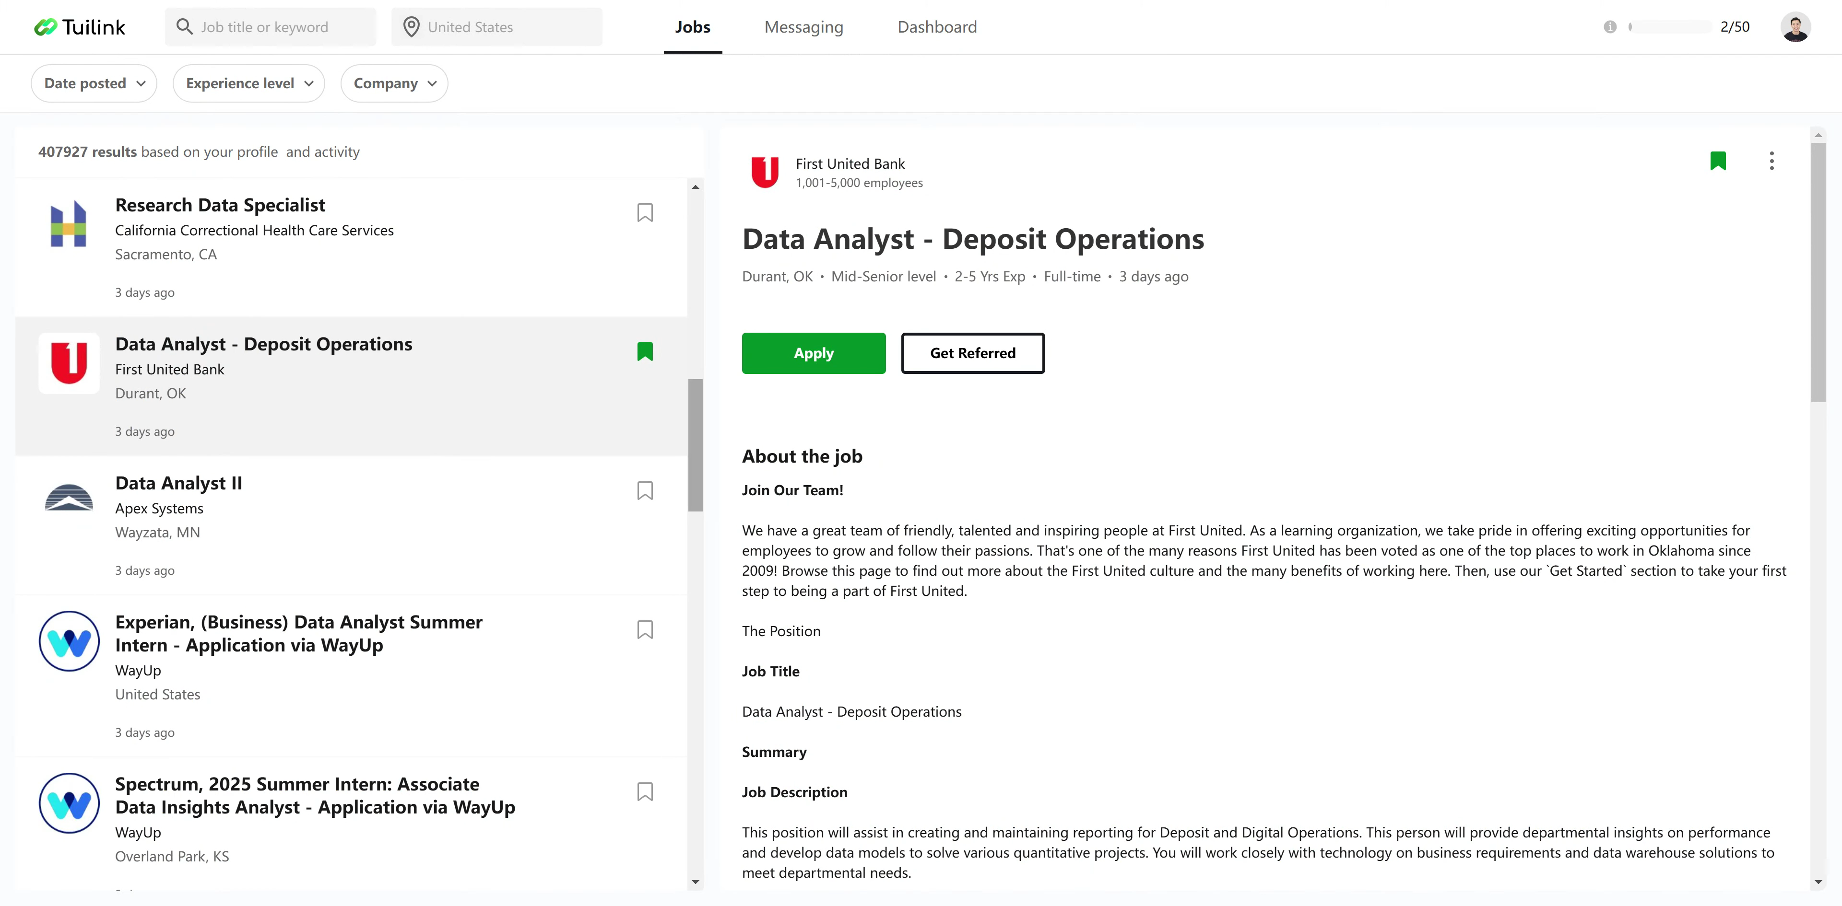Go to the Dashboard tab
Screen dimensions: 1842x906
point(937,27)
